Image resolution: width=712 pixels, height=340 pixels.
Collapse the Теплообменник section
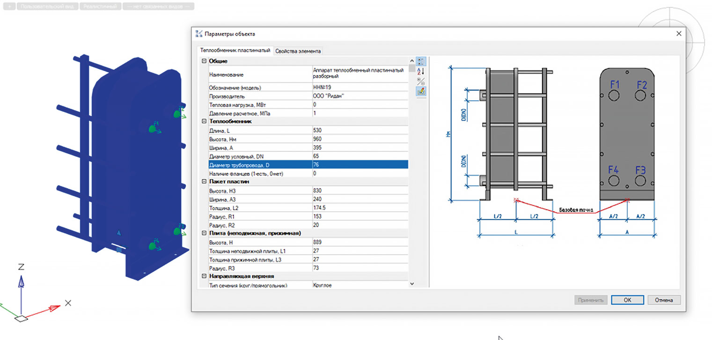(x=204, y=121)
